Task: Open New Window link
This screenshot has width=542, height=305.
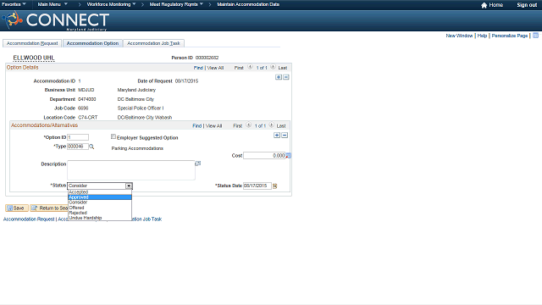Action: tap(459, 36)
